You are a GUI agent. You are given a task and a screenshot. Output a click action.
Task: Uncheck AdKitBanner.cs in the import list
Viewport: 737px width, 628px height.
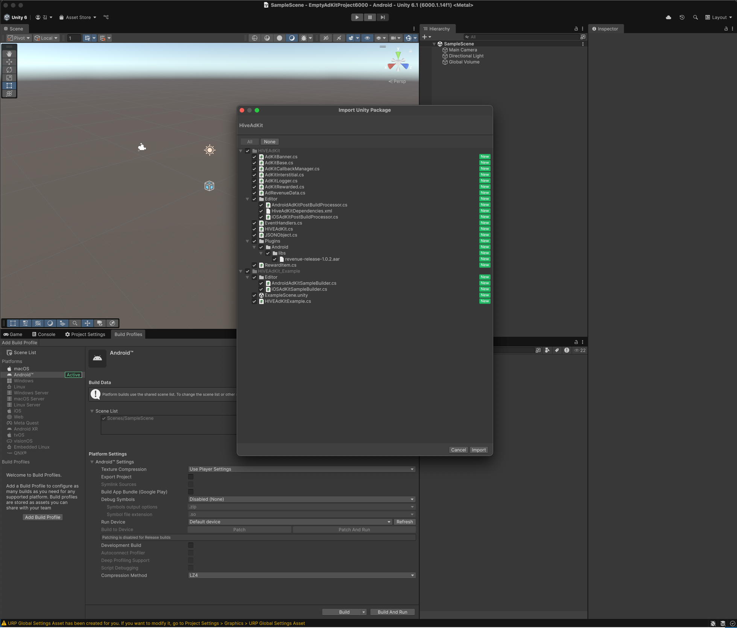(254, 157)
